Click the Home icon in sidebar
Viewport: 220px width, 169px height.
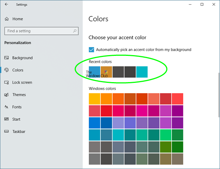[x=7, y=19]
